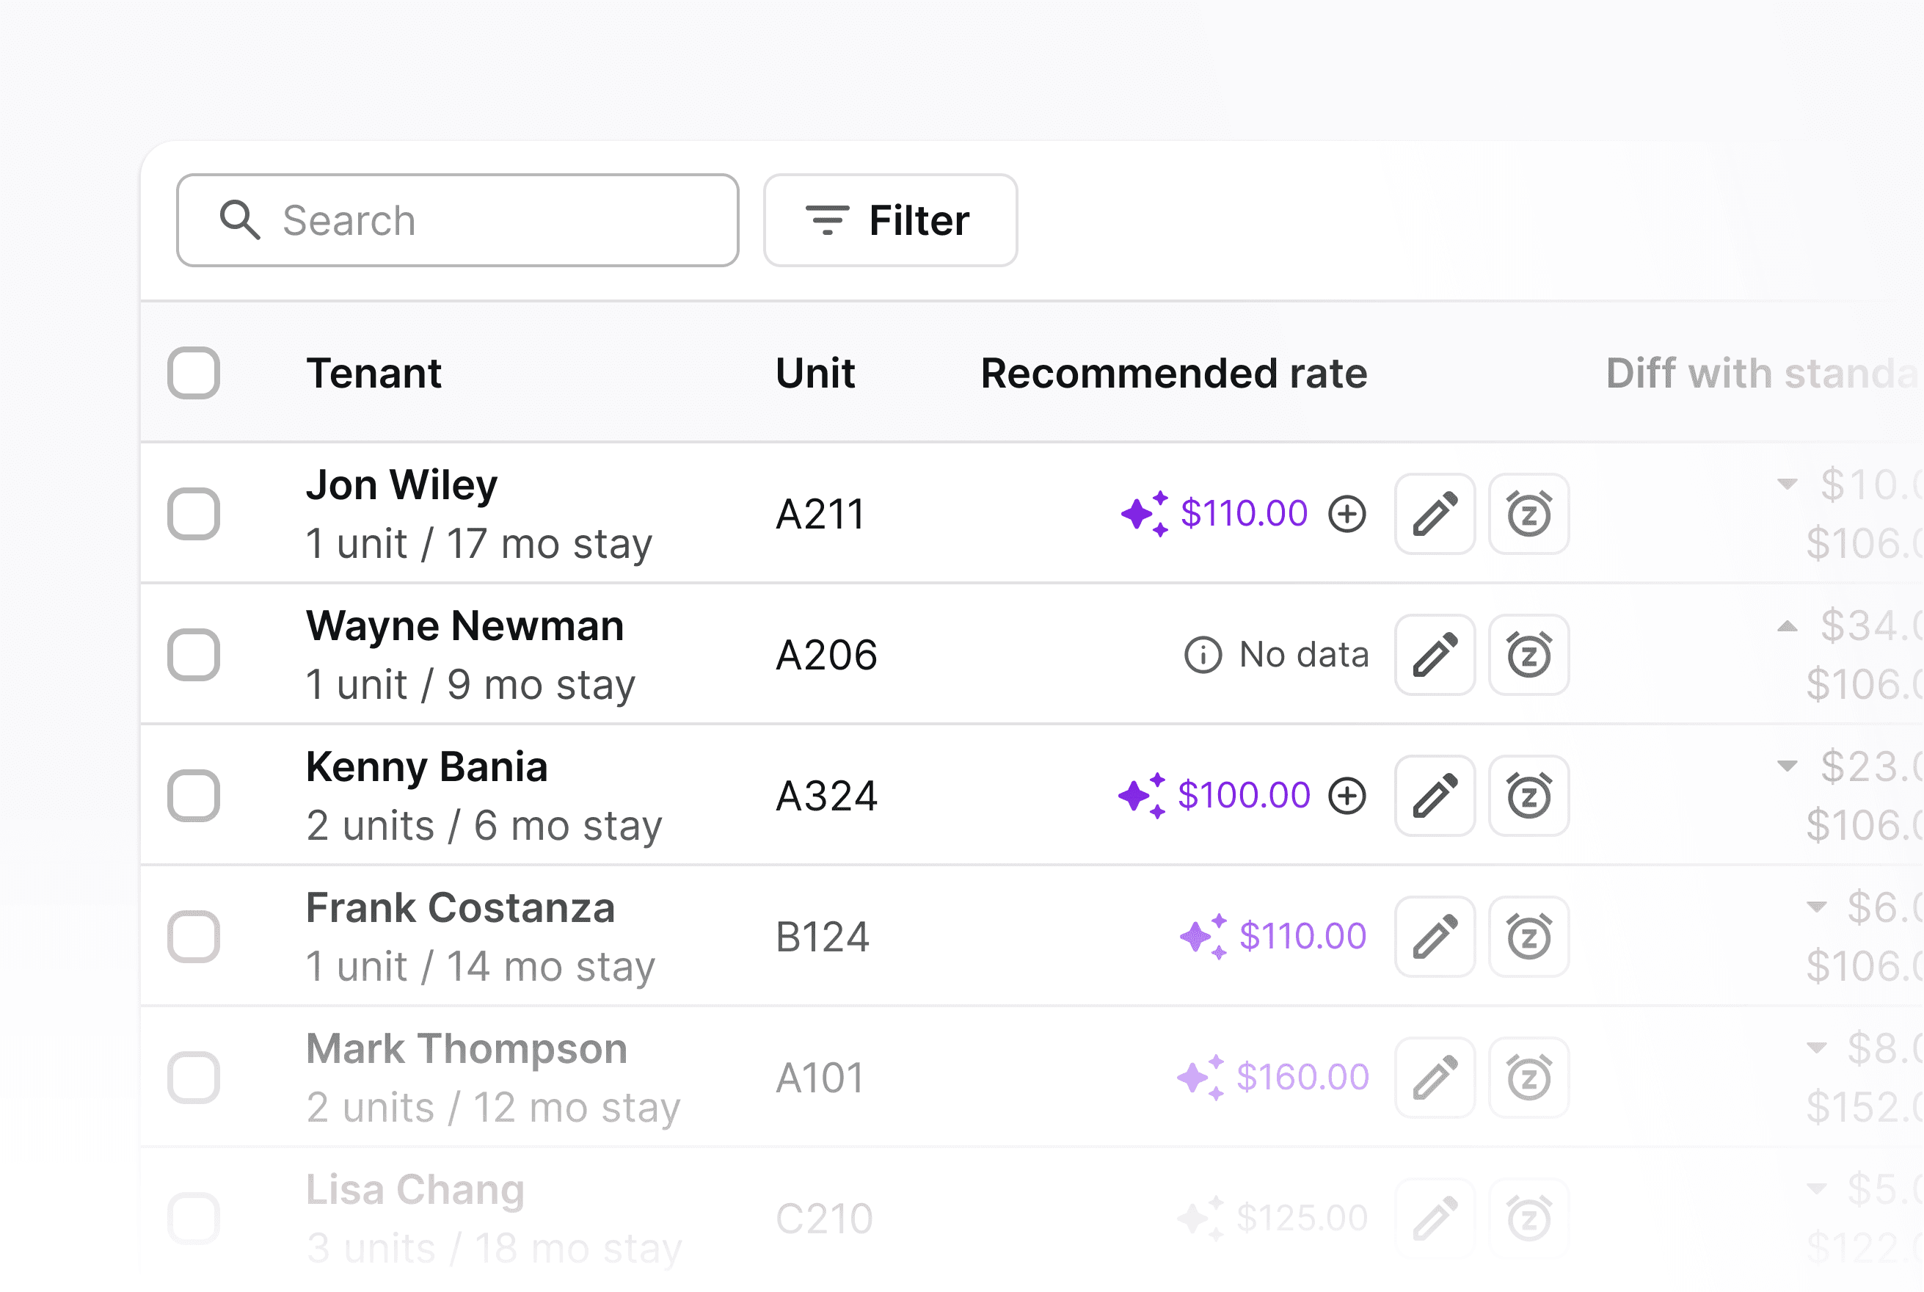Click the sparkle icon beside Kenny Bania's $100.00
Screen dimensions: 1924x1292
[x=1142, y=796]
